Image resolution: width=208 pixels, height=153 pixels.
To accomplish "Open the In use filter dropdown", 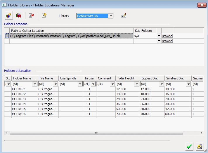I will (x=93, y=84).
